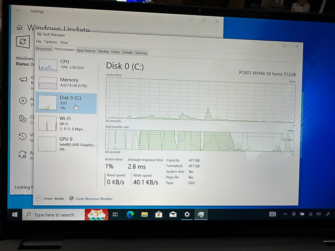Click the Meet Now tray icon
This screenshot has height=251, width=335.
pos(294,214)
